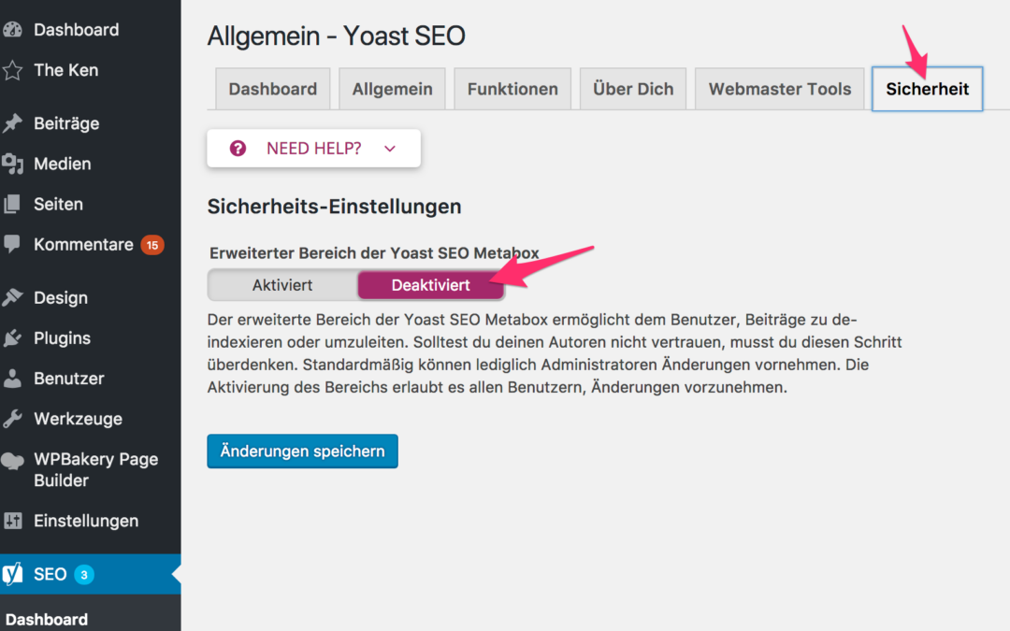Click the Dashboard gauge icon in sidebar
The image size is (1010, 631).
[12, 30]
